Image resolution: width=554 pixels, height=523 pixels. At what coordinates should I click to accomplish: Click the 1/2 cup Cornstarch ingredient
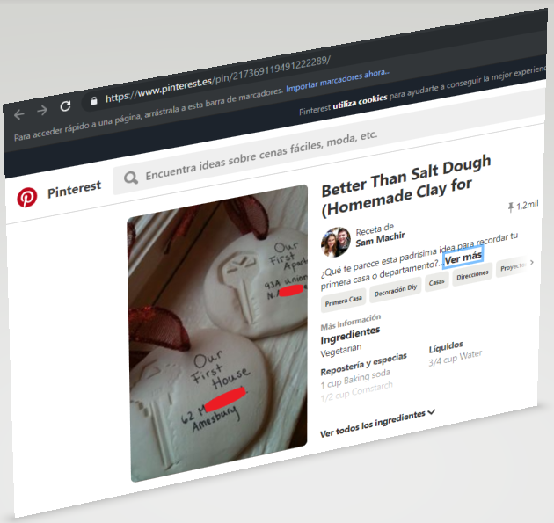[356, 391]
